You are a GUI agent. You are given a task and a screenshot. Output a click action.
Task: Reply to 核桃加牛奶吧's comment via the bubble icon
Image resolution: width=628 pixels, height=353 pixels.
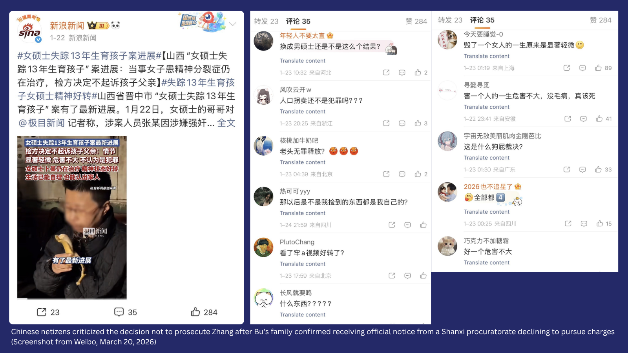[402, 174]
